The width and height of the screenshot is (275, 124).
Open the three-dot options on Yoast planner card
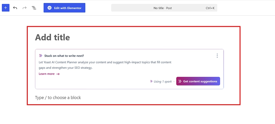click(217, 56)
